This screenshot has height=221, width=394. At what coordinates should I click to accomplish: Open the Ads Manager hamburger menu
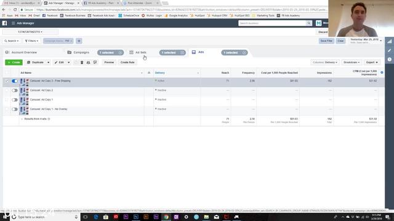(x=13, y=23)
